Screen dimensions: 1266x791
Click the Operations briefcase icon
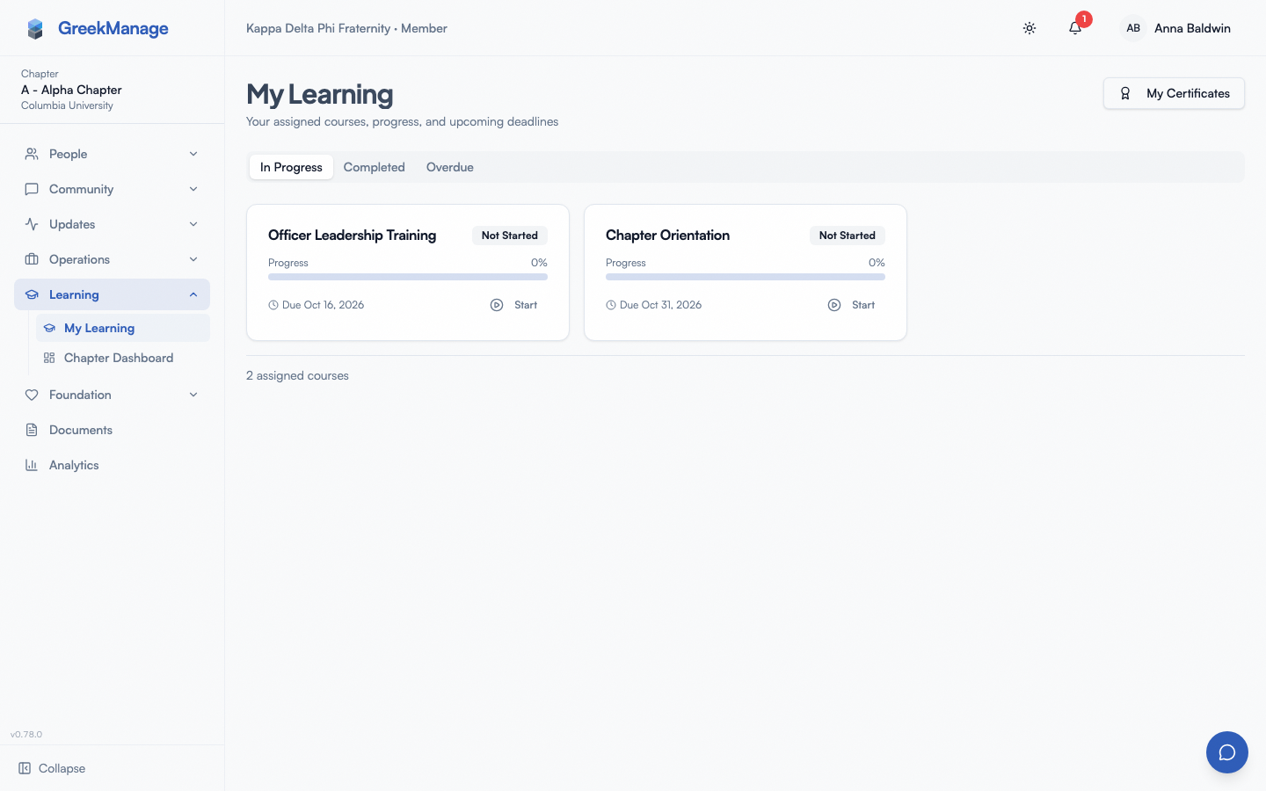pos(32,259)
